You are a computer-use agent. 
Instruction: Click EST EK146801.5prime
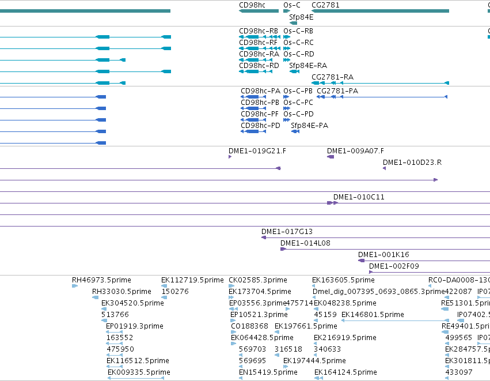396,320
